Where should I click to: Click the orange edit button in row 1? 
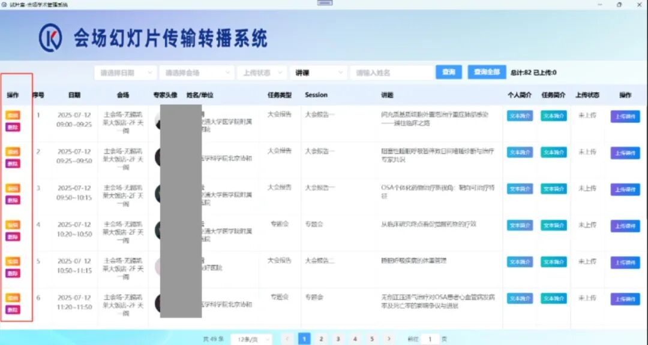13,114
